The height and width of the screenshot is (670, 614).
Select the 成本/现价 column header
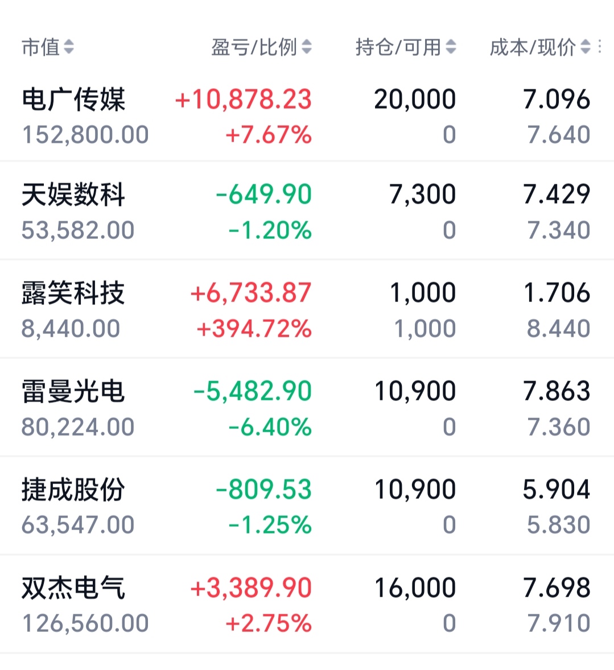(533, 47)
